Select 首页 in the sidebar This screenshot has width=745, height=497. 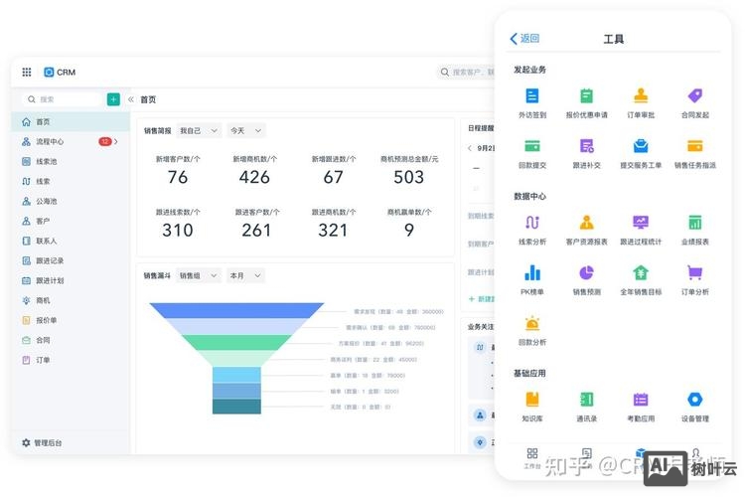[71, 121]
